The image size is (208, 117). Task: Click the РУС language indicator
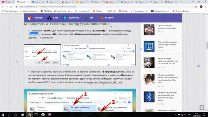(189, 115)
